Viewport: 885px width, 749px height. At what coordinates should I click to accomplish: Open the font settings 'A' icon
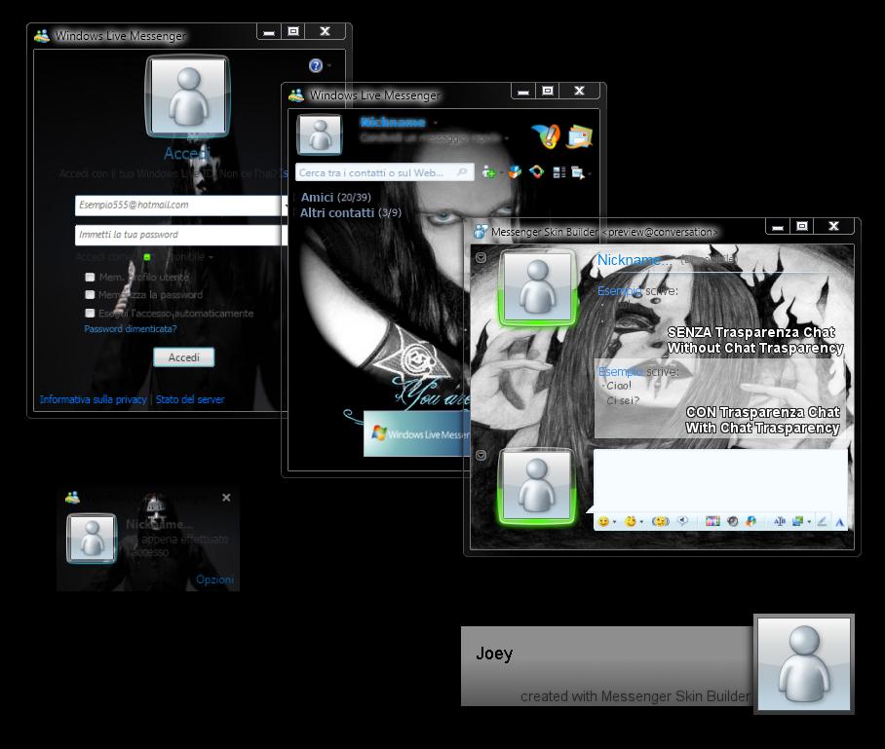[839, 522]
